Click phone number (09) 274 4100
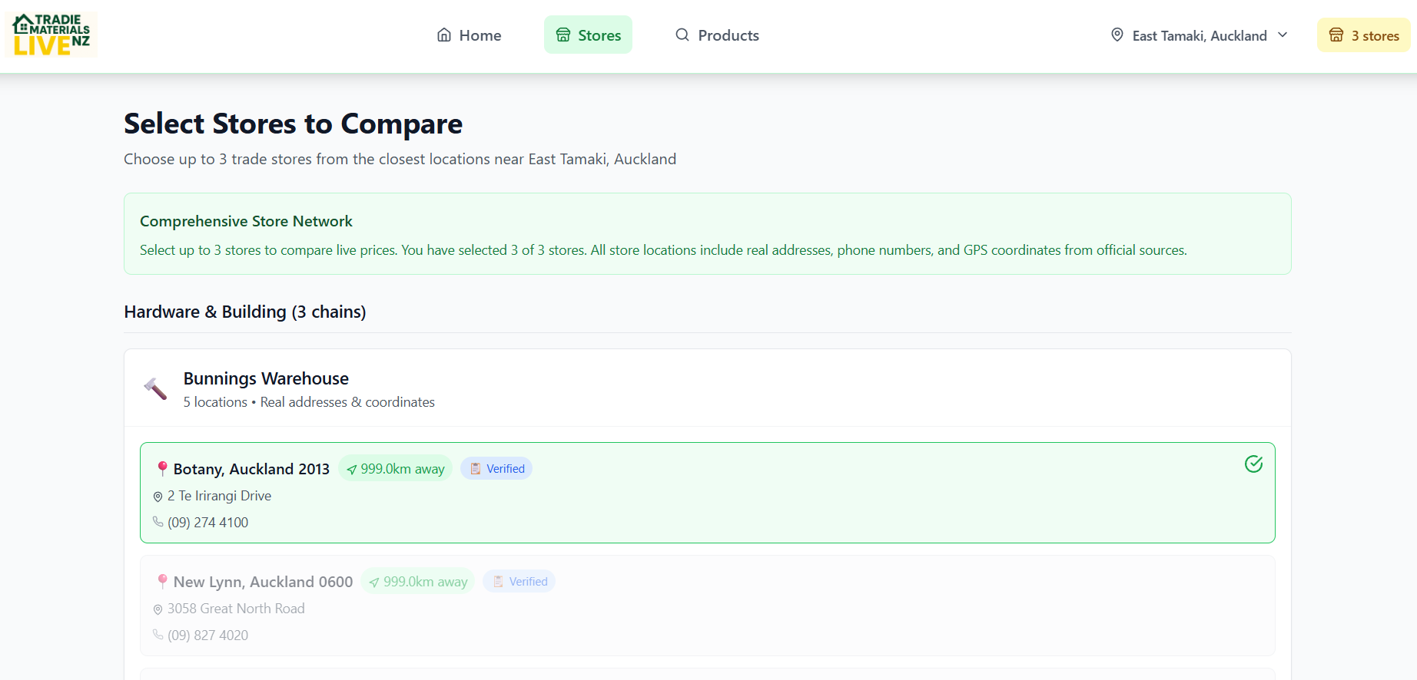1417x680 pixels. tap(207, 523)
